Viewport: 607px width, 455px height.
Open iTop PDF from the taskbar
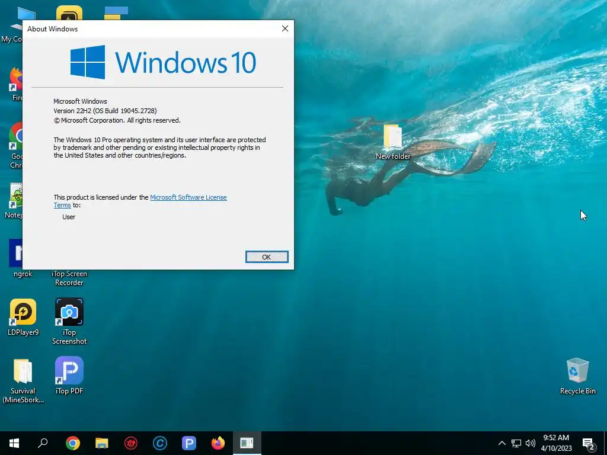(189, 443)
